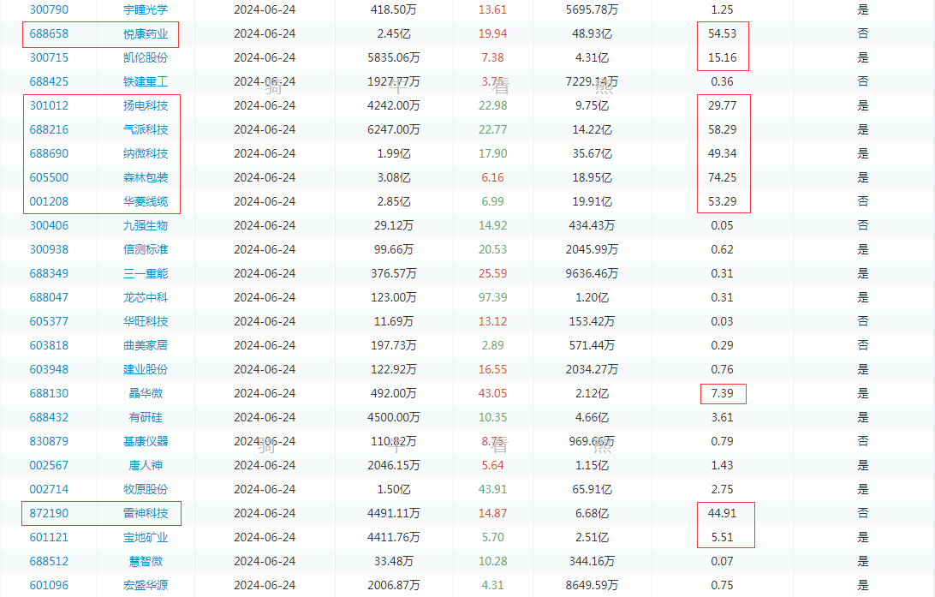Click the 曲美家居 name link
Viewport: 935px width, 597px height.
coord(146,346)
